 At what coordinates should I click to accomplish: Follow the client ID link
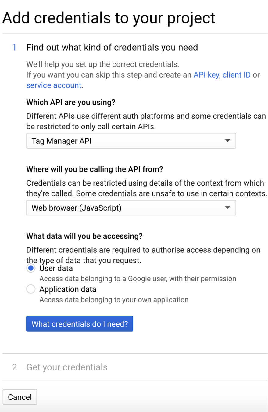(x=237, y=75)
